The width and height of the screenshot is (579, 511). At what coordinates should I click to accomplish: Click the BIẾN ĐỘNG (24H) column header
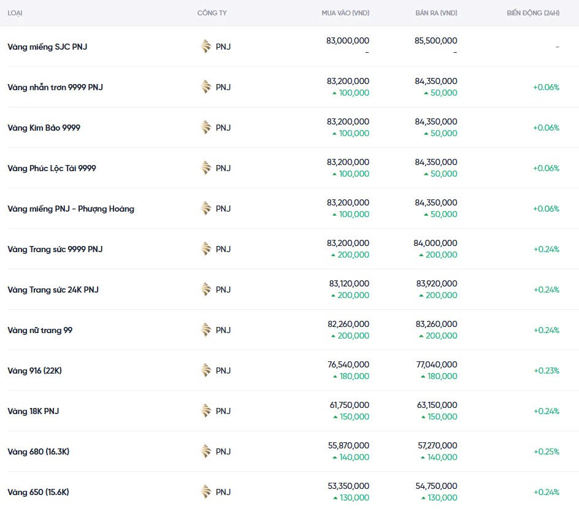click(x=533, y=13)
